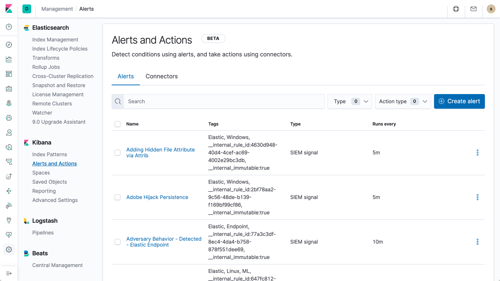Open Maps from the side nav
The height and width of the screenshot is (281, 500).
(9, 103)
